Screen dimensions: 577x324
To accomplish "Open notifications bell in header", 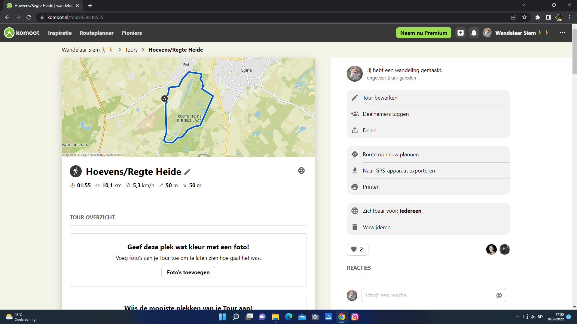I will click(x=474, y=33).
